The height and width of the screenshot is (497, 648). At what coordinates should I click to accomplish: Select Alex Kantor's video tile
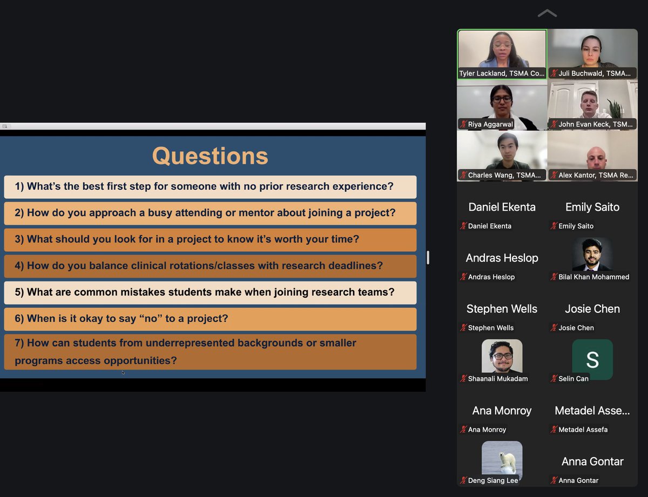pos(593,156)
